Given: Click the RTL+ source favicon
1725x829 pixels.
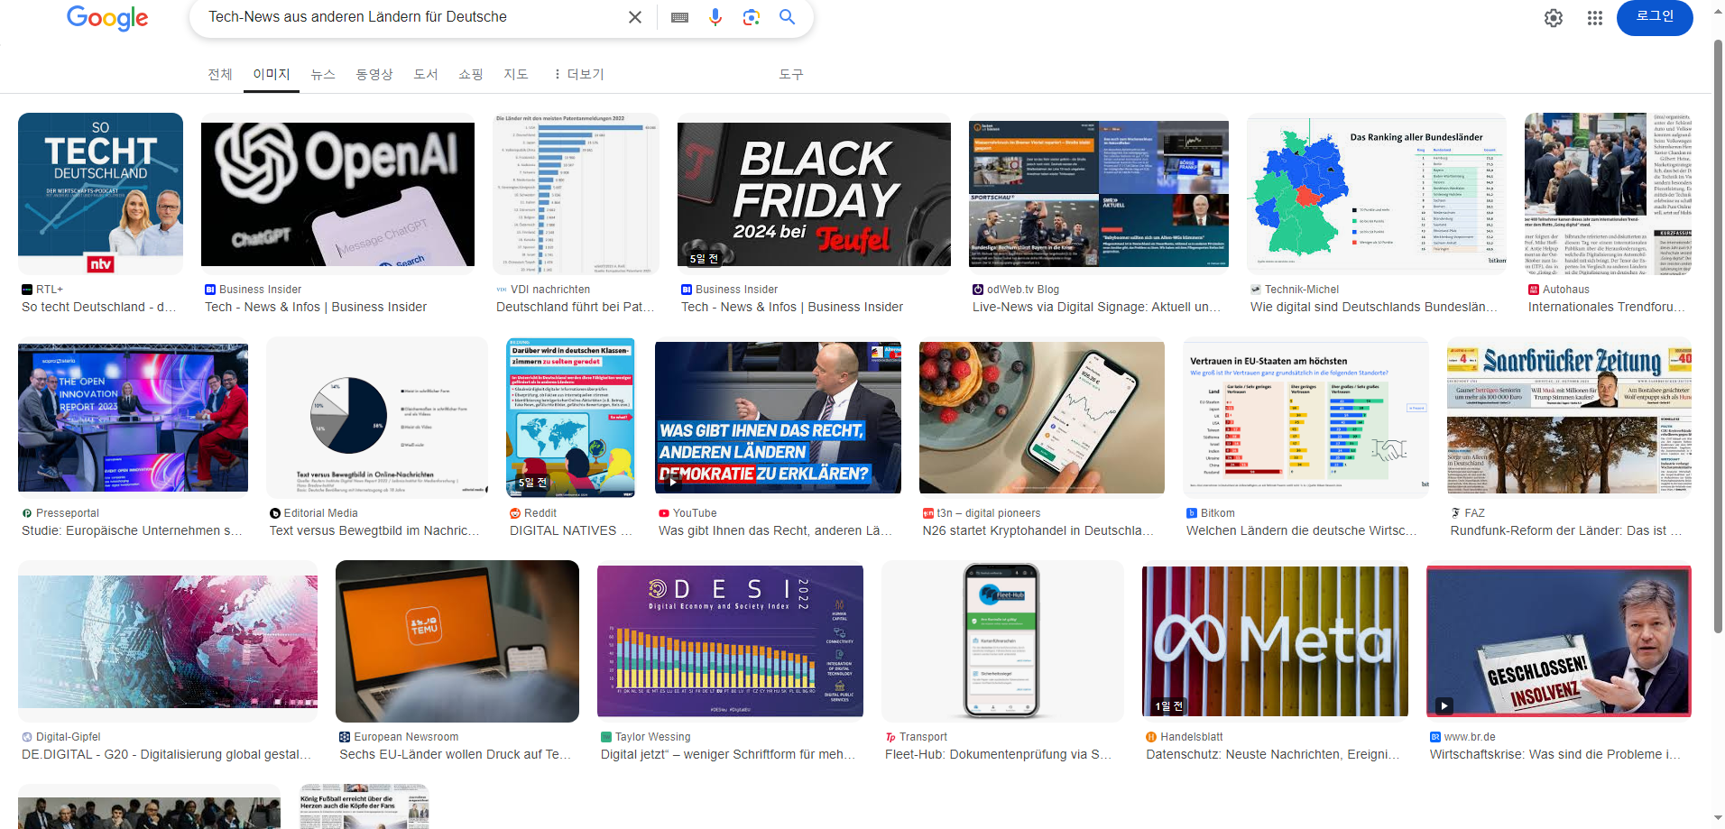Looking at the screenshot, I should pyautogui.click(x=27, y=290).
